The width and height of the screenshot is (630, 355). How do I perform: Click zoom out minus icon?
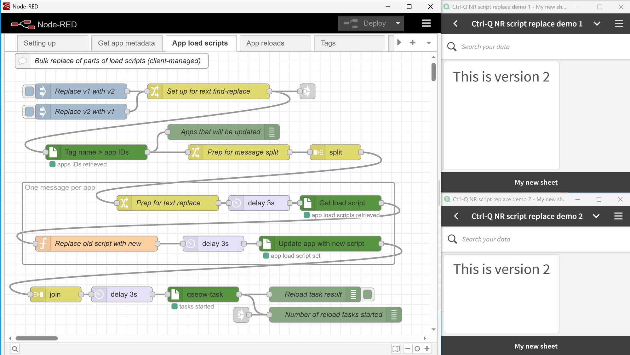click(408, 348)
